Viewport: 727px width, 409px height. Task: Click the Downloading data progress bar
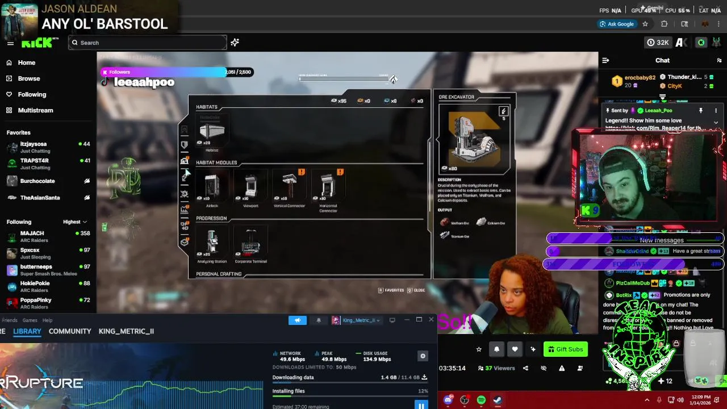click(350, 383)
